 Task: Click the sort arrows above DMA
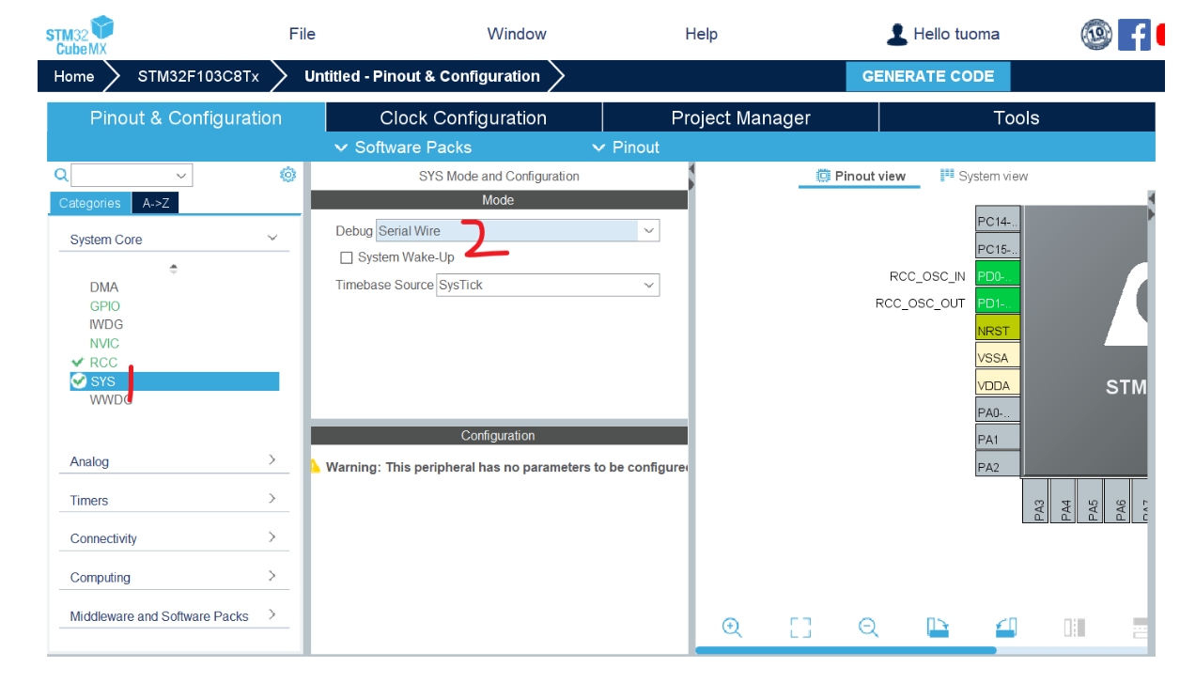pyautogui.click(x=173, y=269)
